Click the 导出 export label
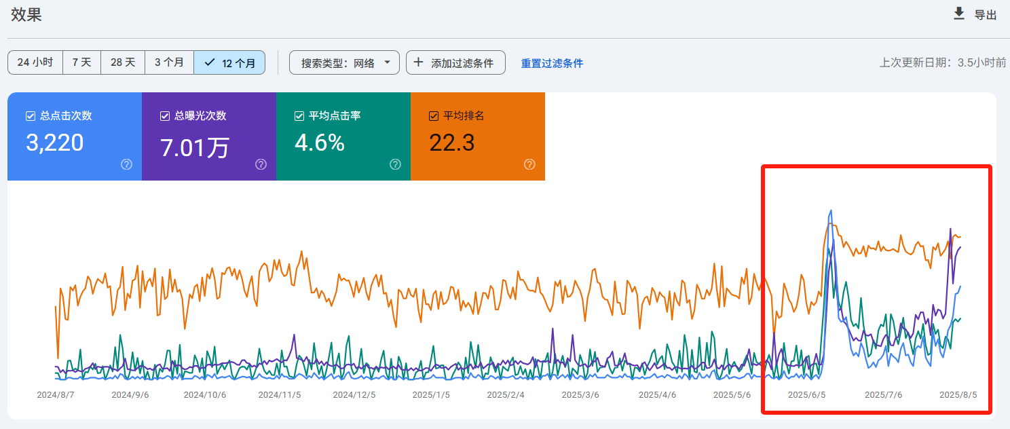 point(986,15)
